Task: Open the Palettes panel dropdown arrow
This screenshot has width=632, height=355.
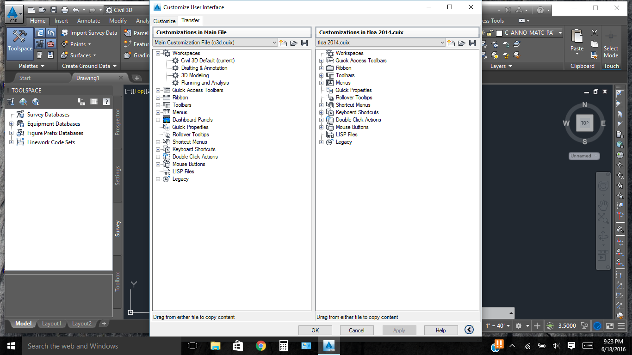Action: (x=42, y=66)
